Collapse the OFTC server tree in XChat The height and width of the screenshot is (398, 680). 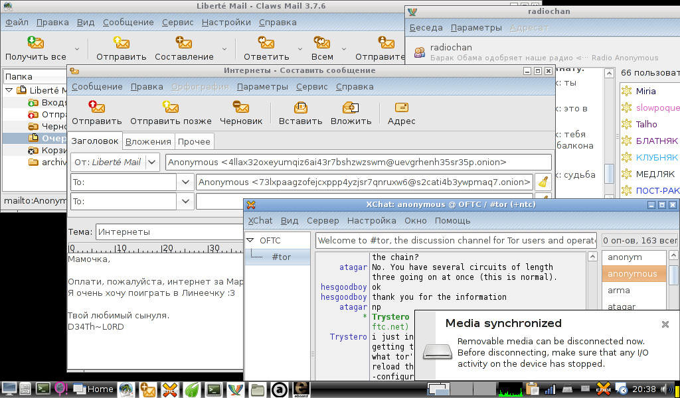coord(250,240)
